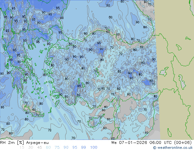The height and width of the screenshot is (150, 194).
Task: Click the weatheronline.co.uk copyright text
Action: [173, 148]
